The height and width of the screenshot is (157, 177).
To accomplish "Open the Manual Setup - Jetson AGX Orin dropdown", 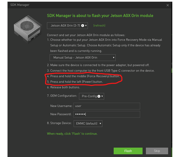I will click(x=83, y=57).
